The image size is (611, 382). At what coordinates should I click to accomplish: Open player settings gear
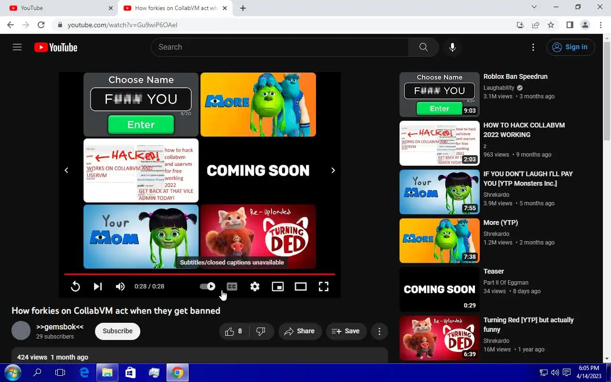click(255, 286)
